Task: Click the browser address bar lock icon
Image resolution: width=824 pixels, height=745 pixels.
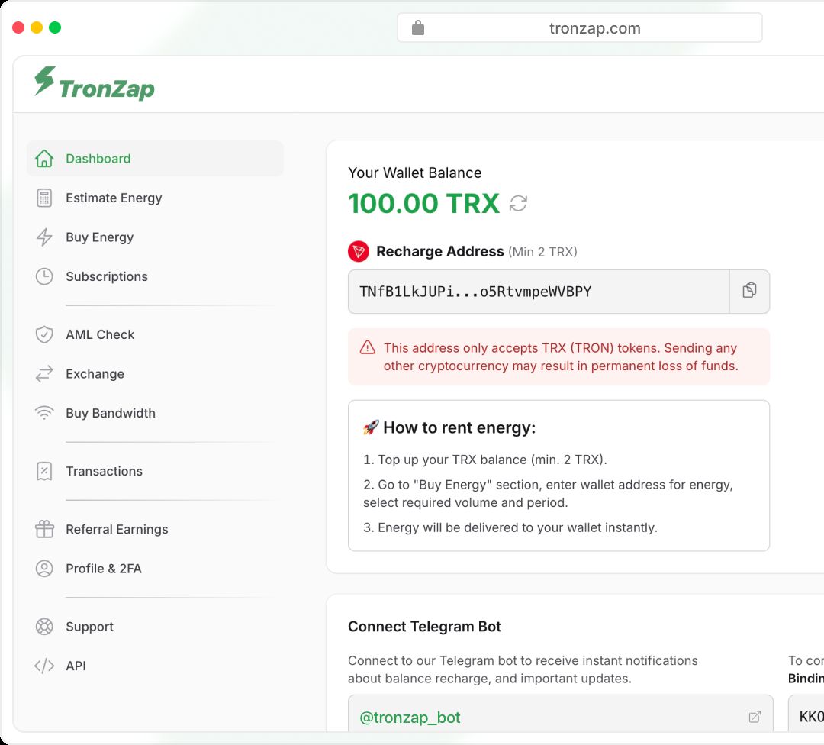Action: pyautogui.click(x=418, y=27)
